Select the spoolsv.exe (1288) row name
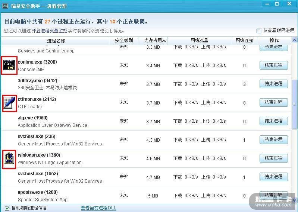This screenshot has width=298, height=212. [38, 192]
